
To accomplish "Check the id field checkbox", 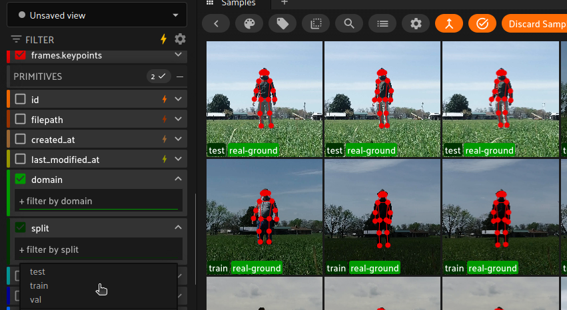I will 20,99.
